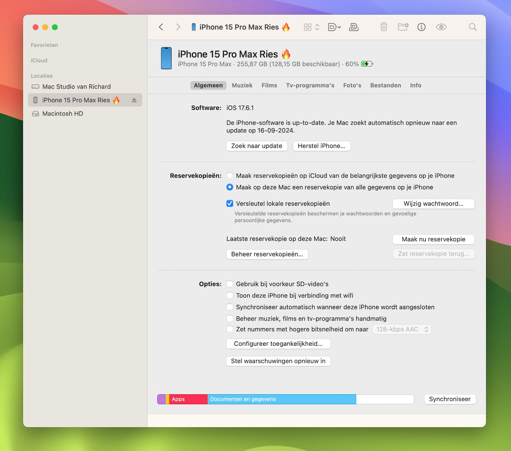Open the group-by toolbar dropdown
Viewport: 511px width, 451px height.
334,27
